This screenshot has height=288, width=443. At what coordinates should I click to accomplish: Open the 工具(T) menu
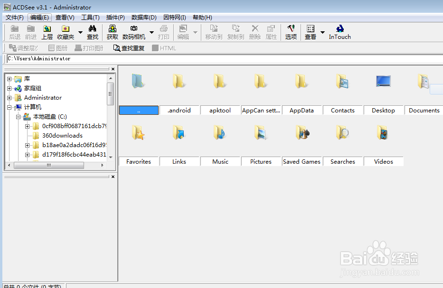[90, 18]
